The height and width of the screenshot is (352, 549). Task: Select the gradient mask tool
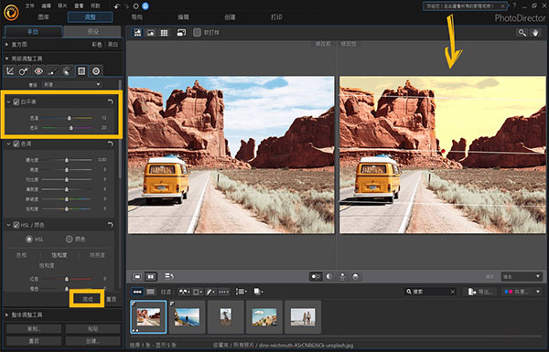tap(81, 71)
